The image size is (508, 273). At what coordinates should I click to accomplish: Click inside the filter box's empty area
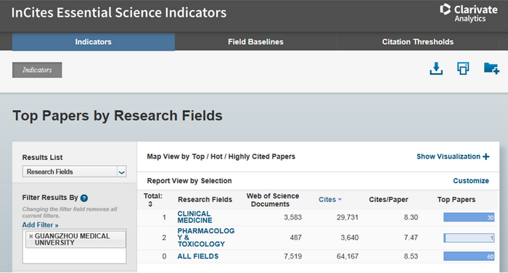(74, 256)
